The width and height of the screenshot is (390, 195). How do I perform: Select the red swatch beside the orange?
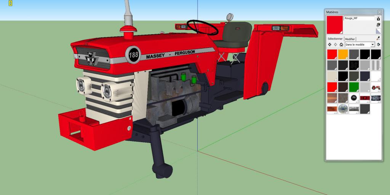point(332,54)
